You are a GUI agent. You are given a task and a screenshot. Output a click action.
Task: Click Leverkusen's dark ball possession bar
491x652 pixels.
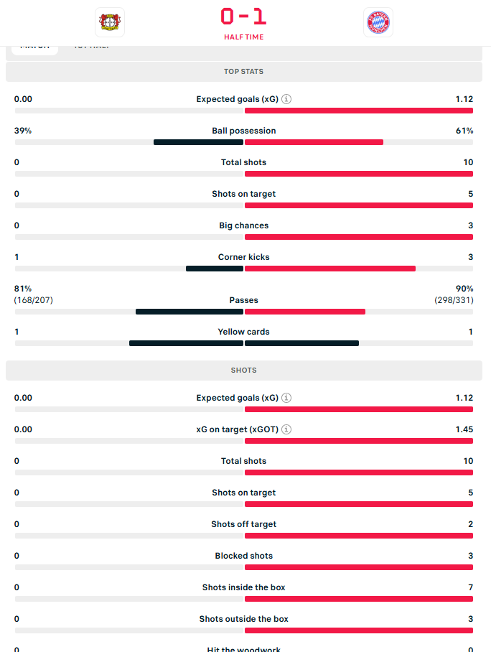click(198, 142)
